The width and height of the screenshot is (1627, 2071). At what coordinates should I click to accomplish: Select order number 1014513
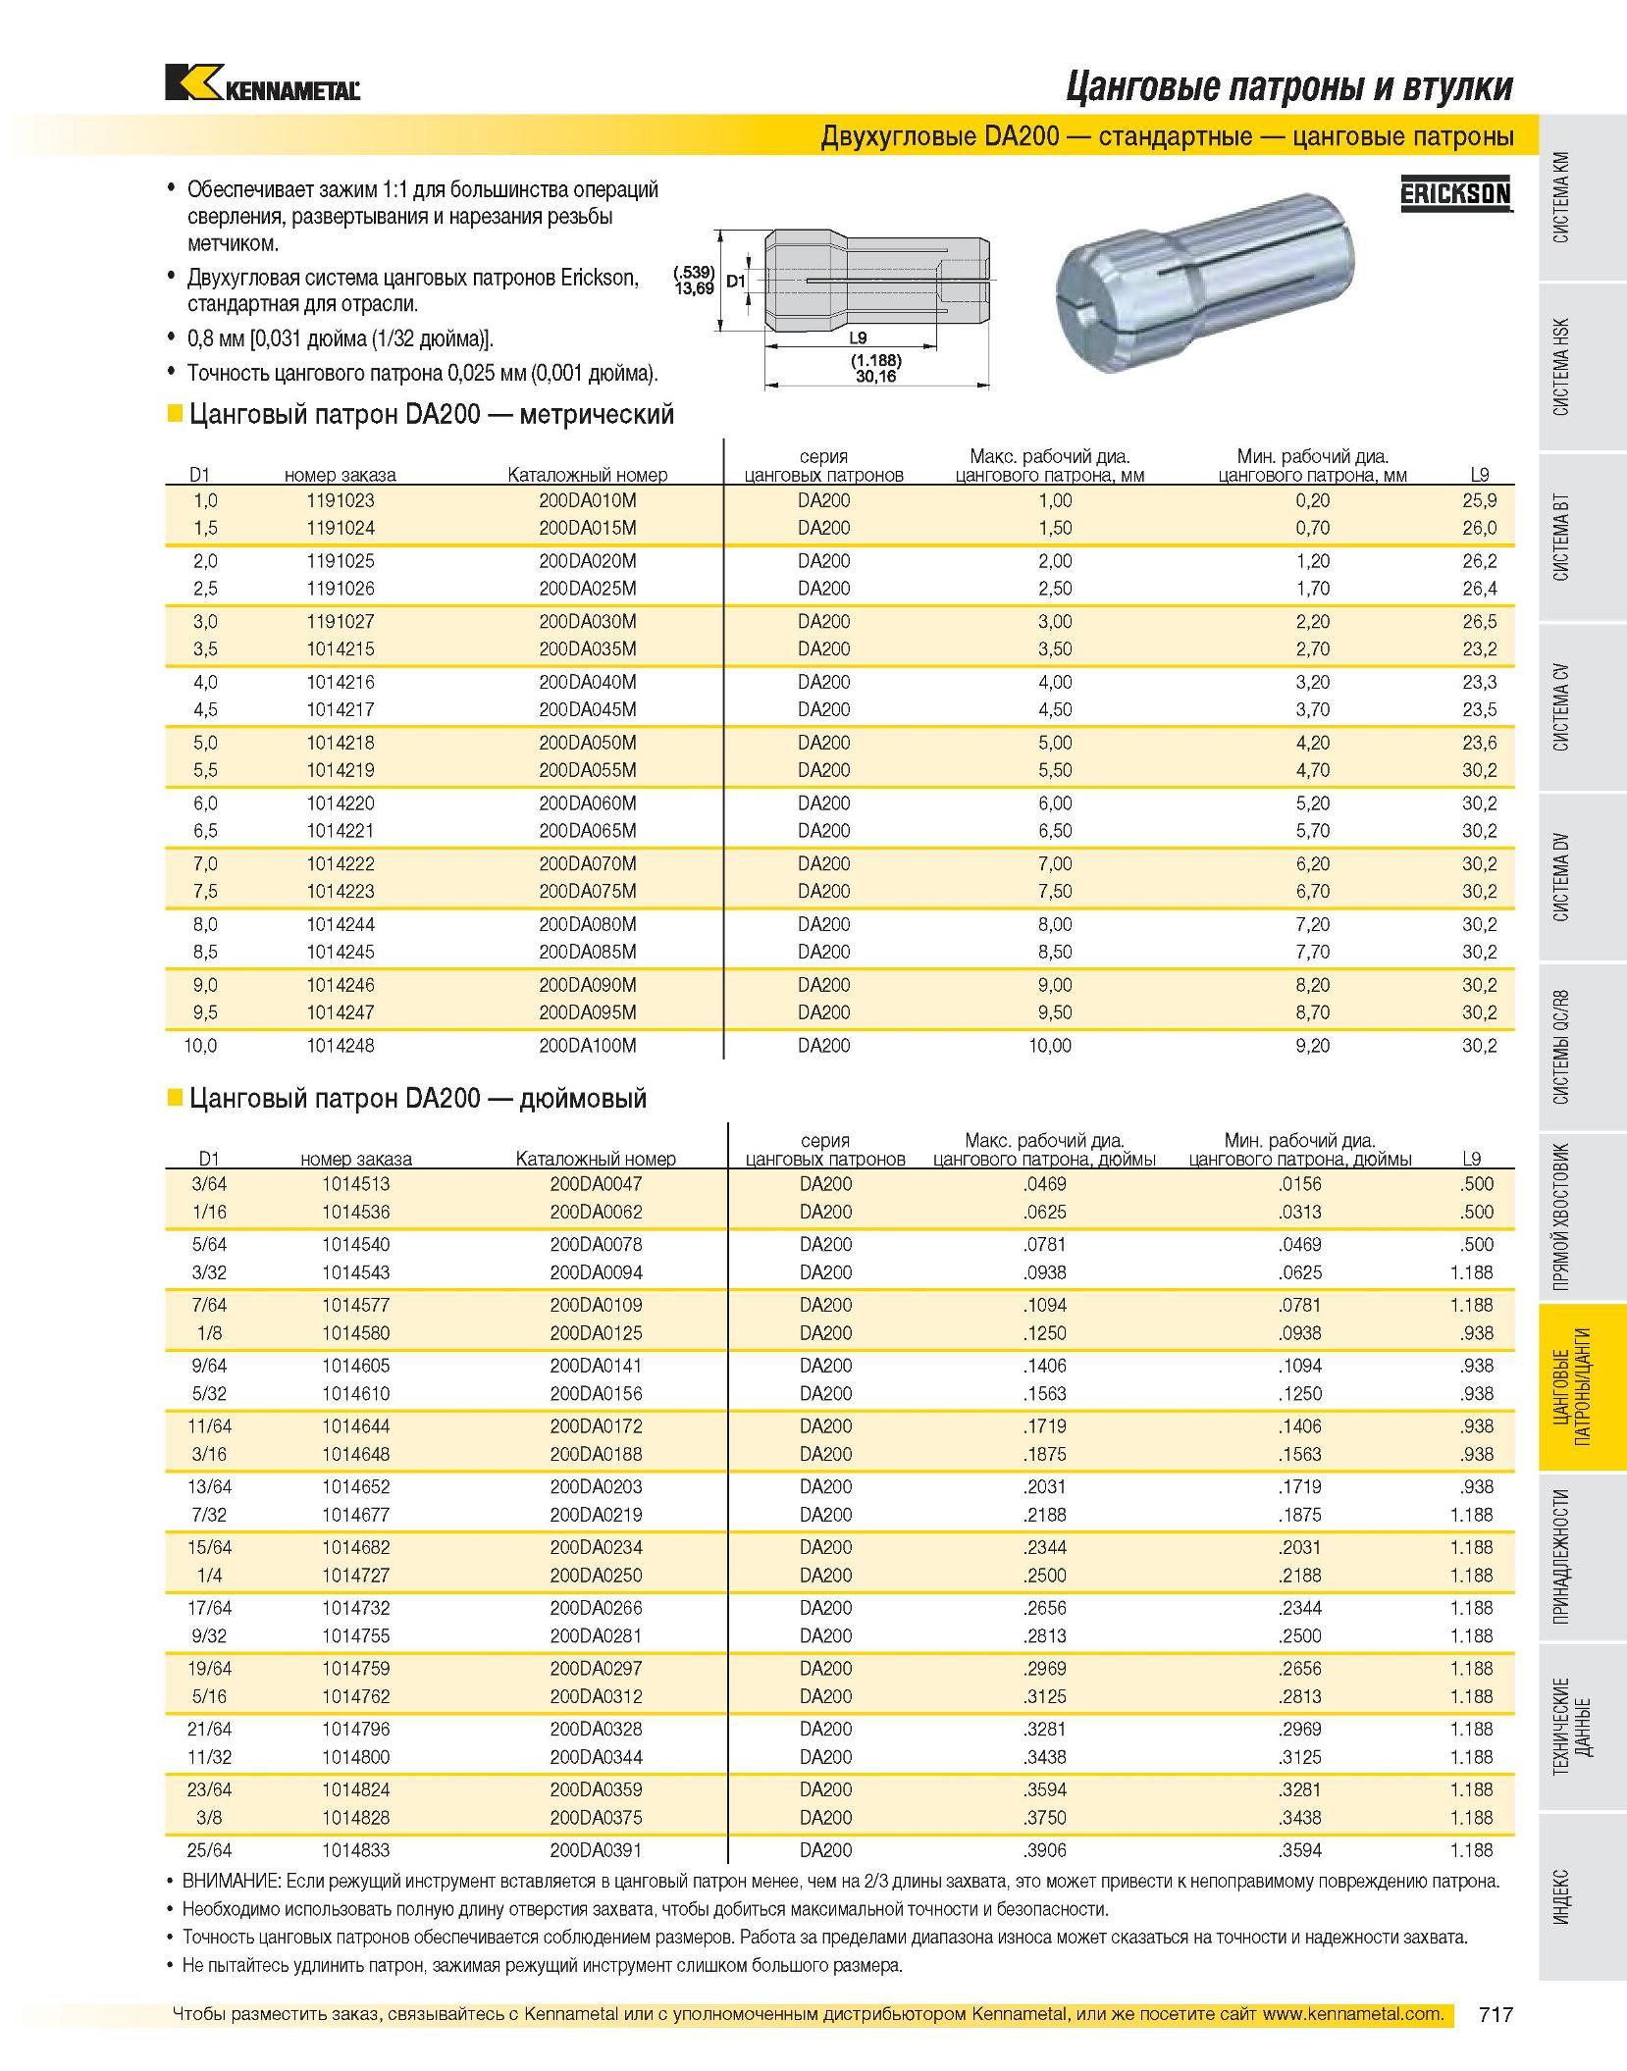355,1184
